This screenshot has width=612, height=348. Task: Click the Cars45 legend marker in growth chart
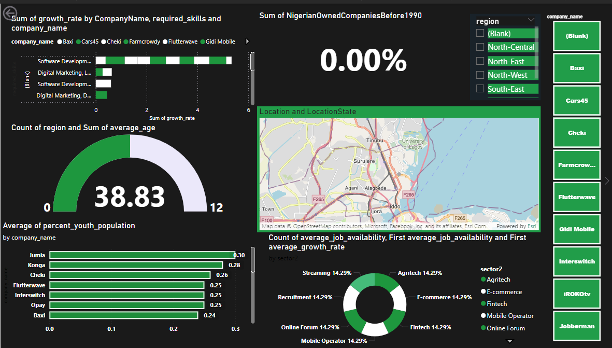coord(78,41)
